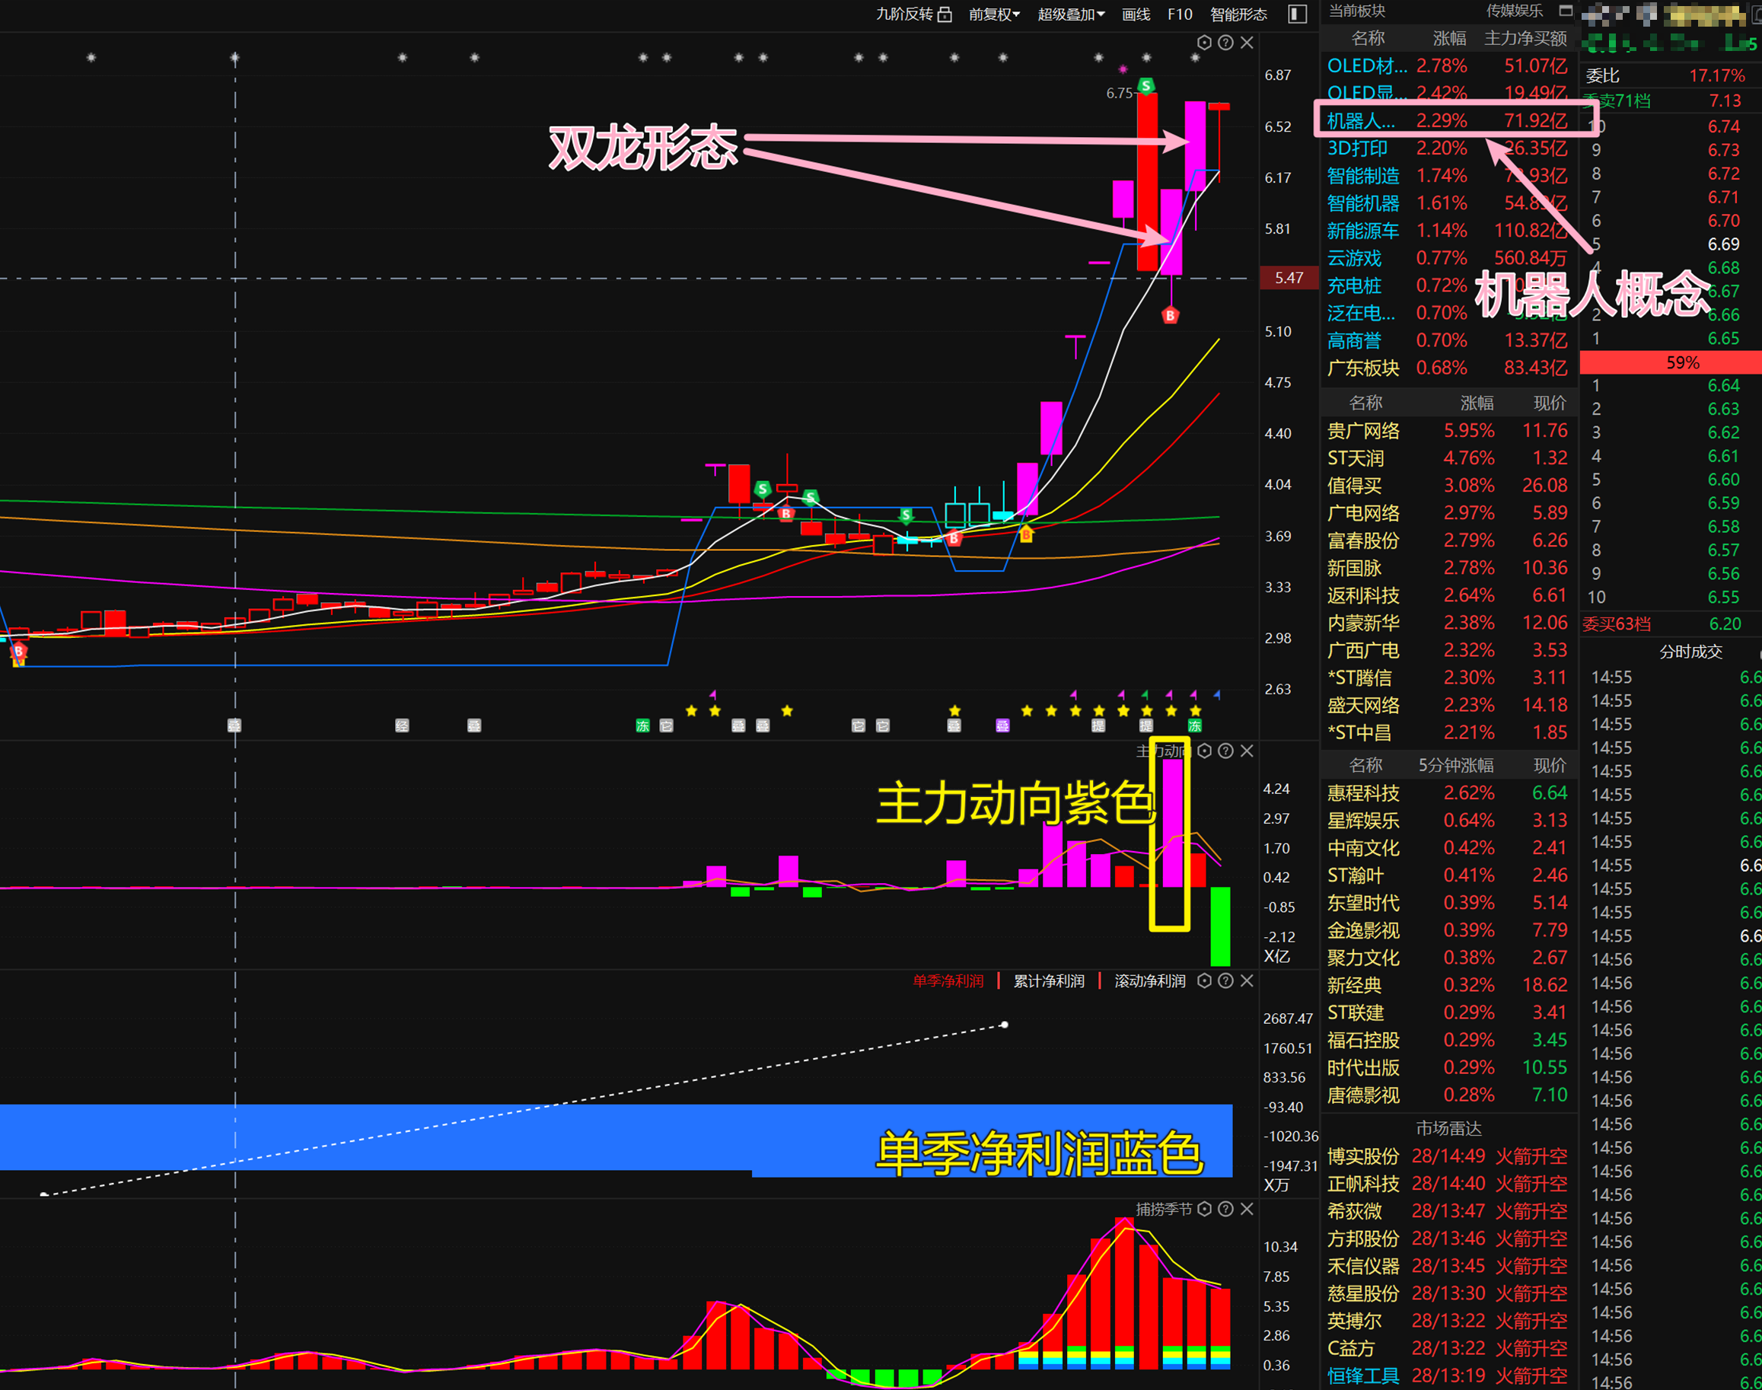Viewport: 1762px width, 1390px height.
Task: Select the 智能形态 pattern menu
Action: click(x=1238, y=14)
